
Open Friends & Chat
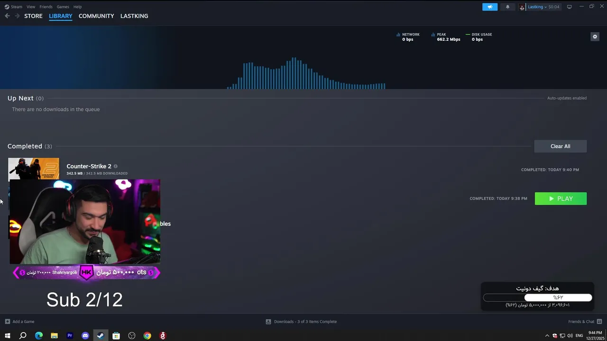[584, 322]
